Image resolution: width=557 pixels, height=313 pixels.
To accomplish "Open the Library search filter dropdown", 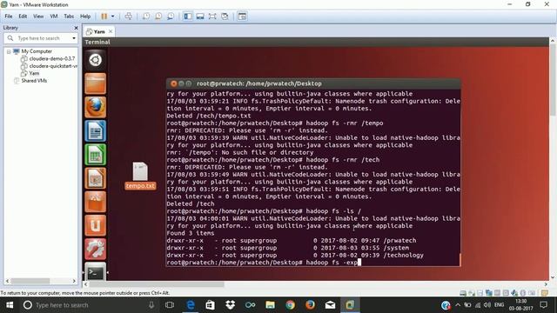I will 74,38.
